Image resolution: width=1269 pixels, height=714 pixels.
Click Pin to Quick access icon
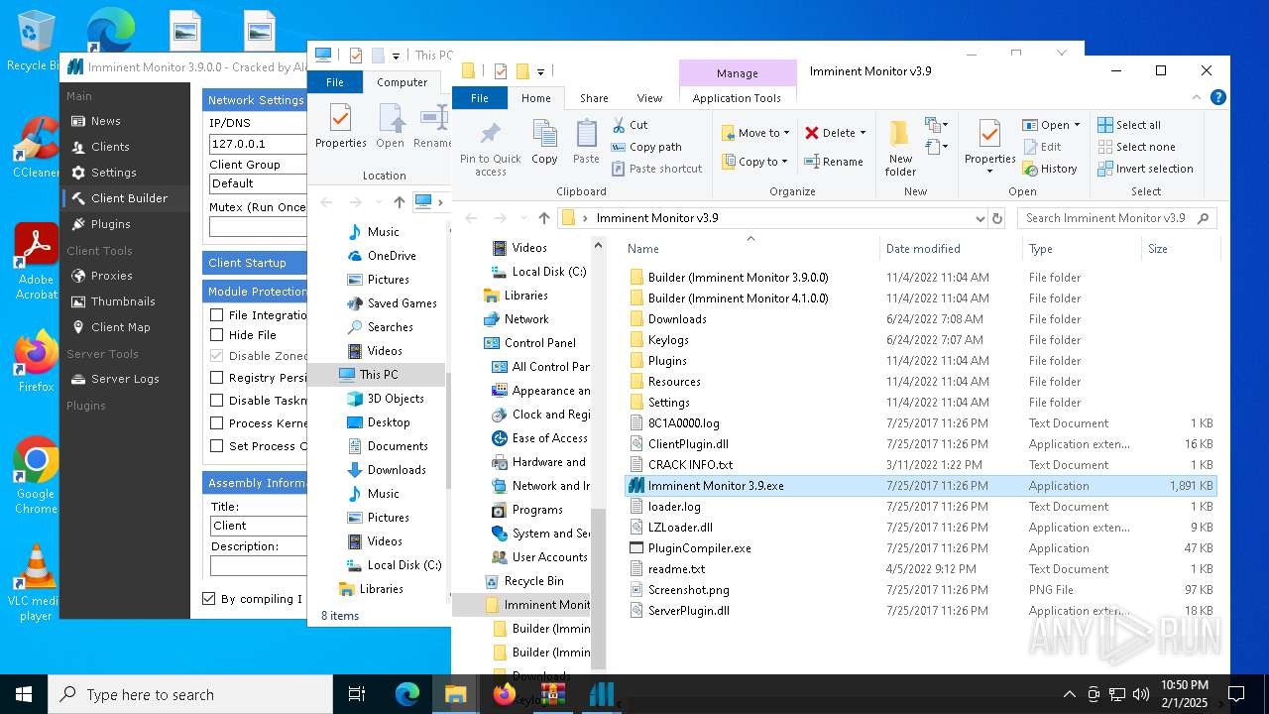click(x=490, y=149)
